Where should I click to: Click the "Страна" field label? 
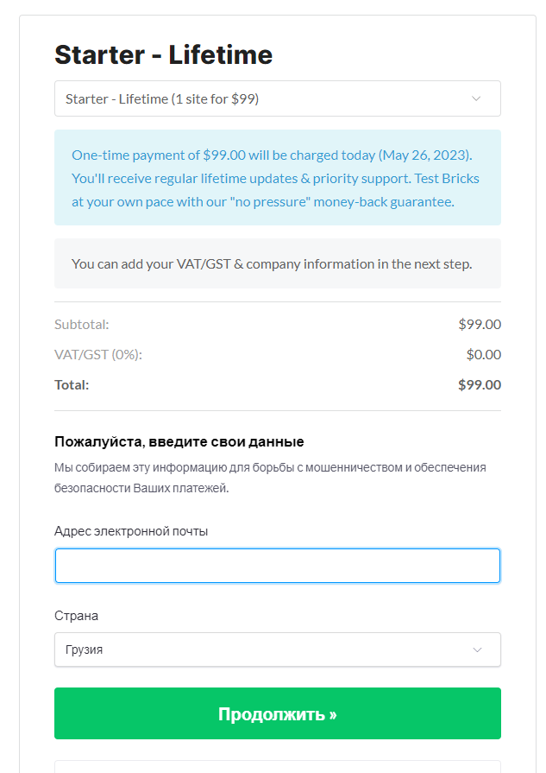pyautogui.click(x=76, y=616)
